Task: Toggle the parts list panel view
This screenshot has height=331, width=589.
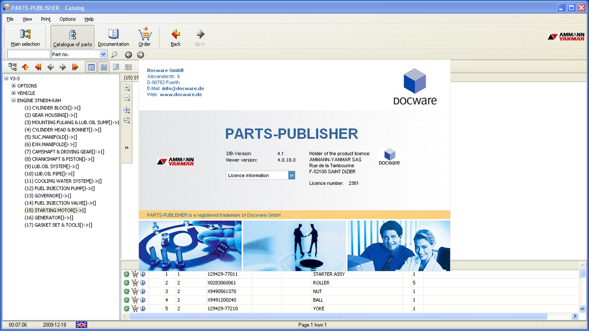Action: 104,67
